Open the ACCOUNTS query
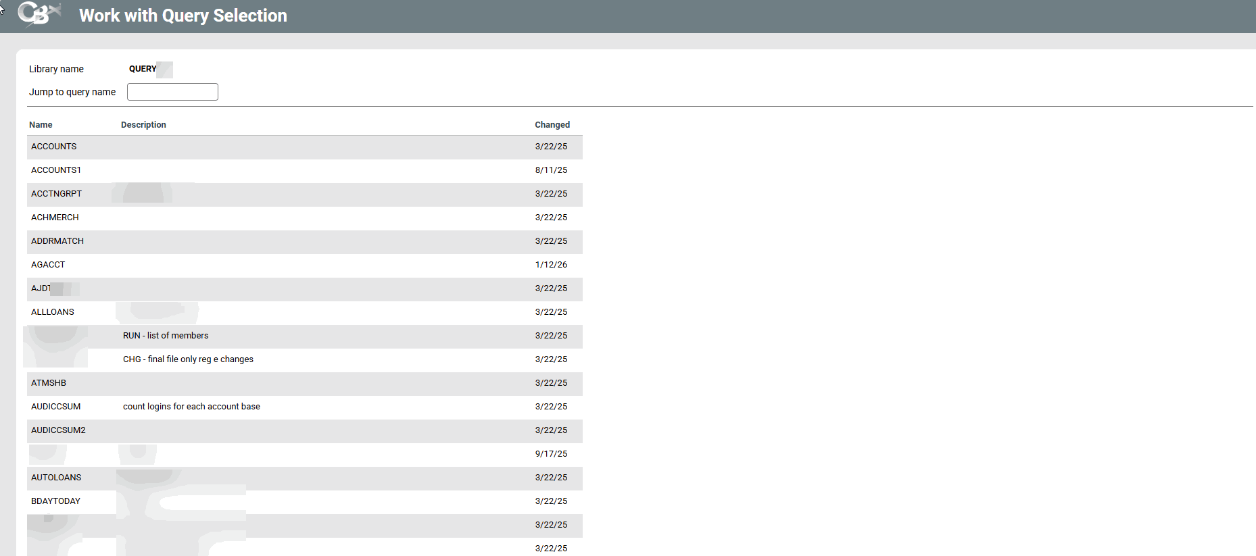Image resolution: width=1256 pixels, height=556 pixels. click(54, 147)
